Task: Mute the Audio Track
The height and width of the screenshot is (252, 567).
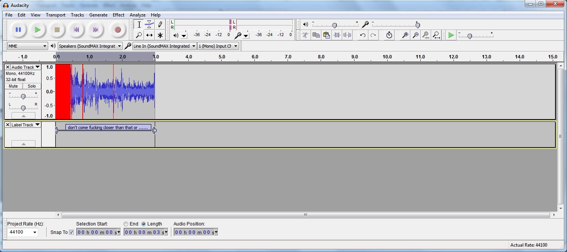Action: pos(13,86)
